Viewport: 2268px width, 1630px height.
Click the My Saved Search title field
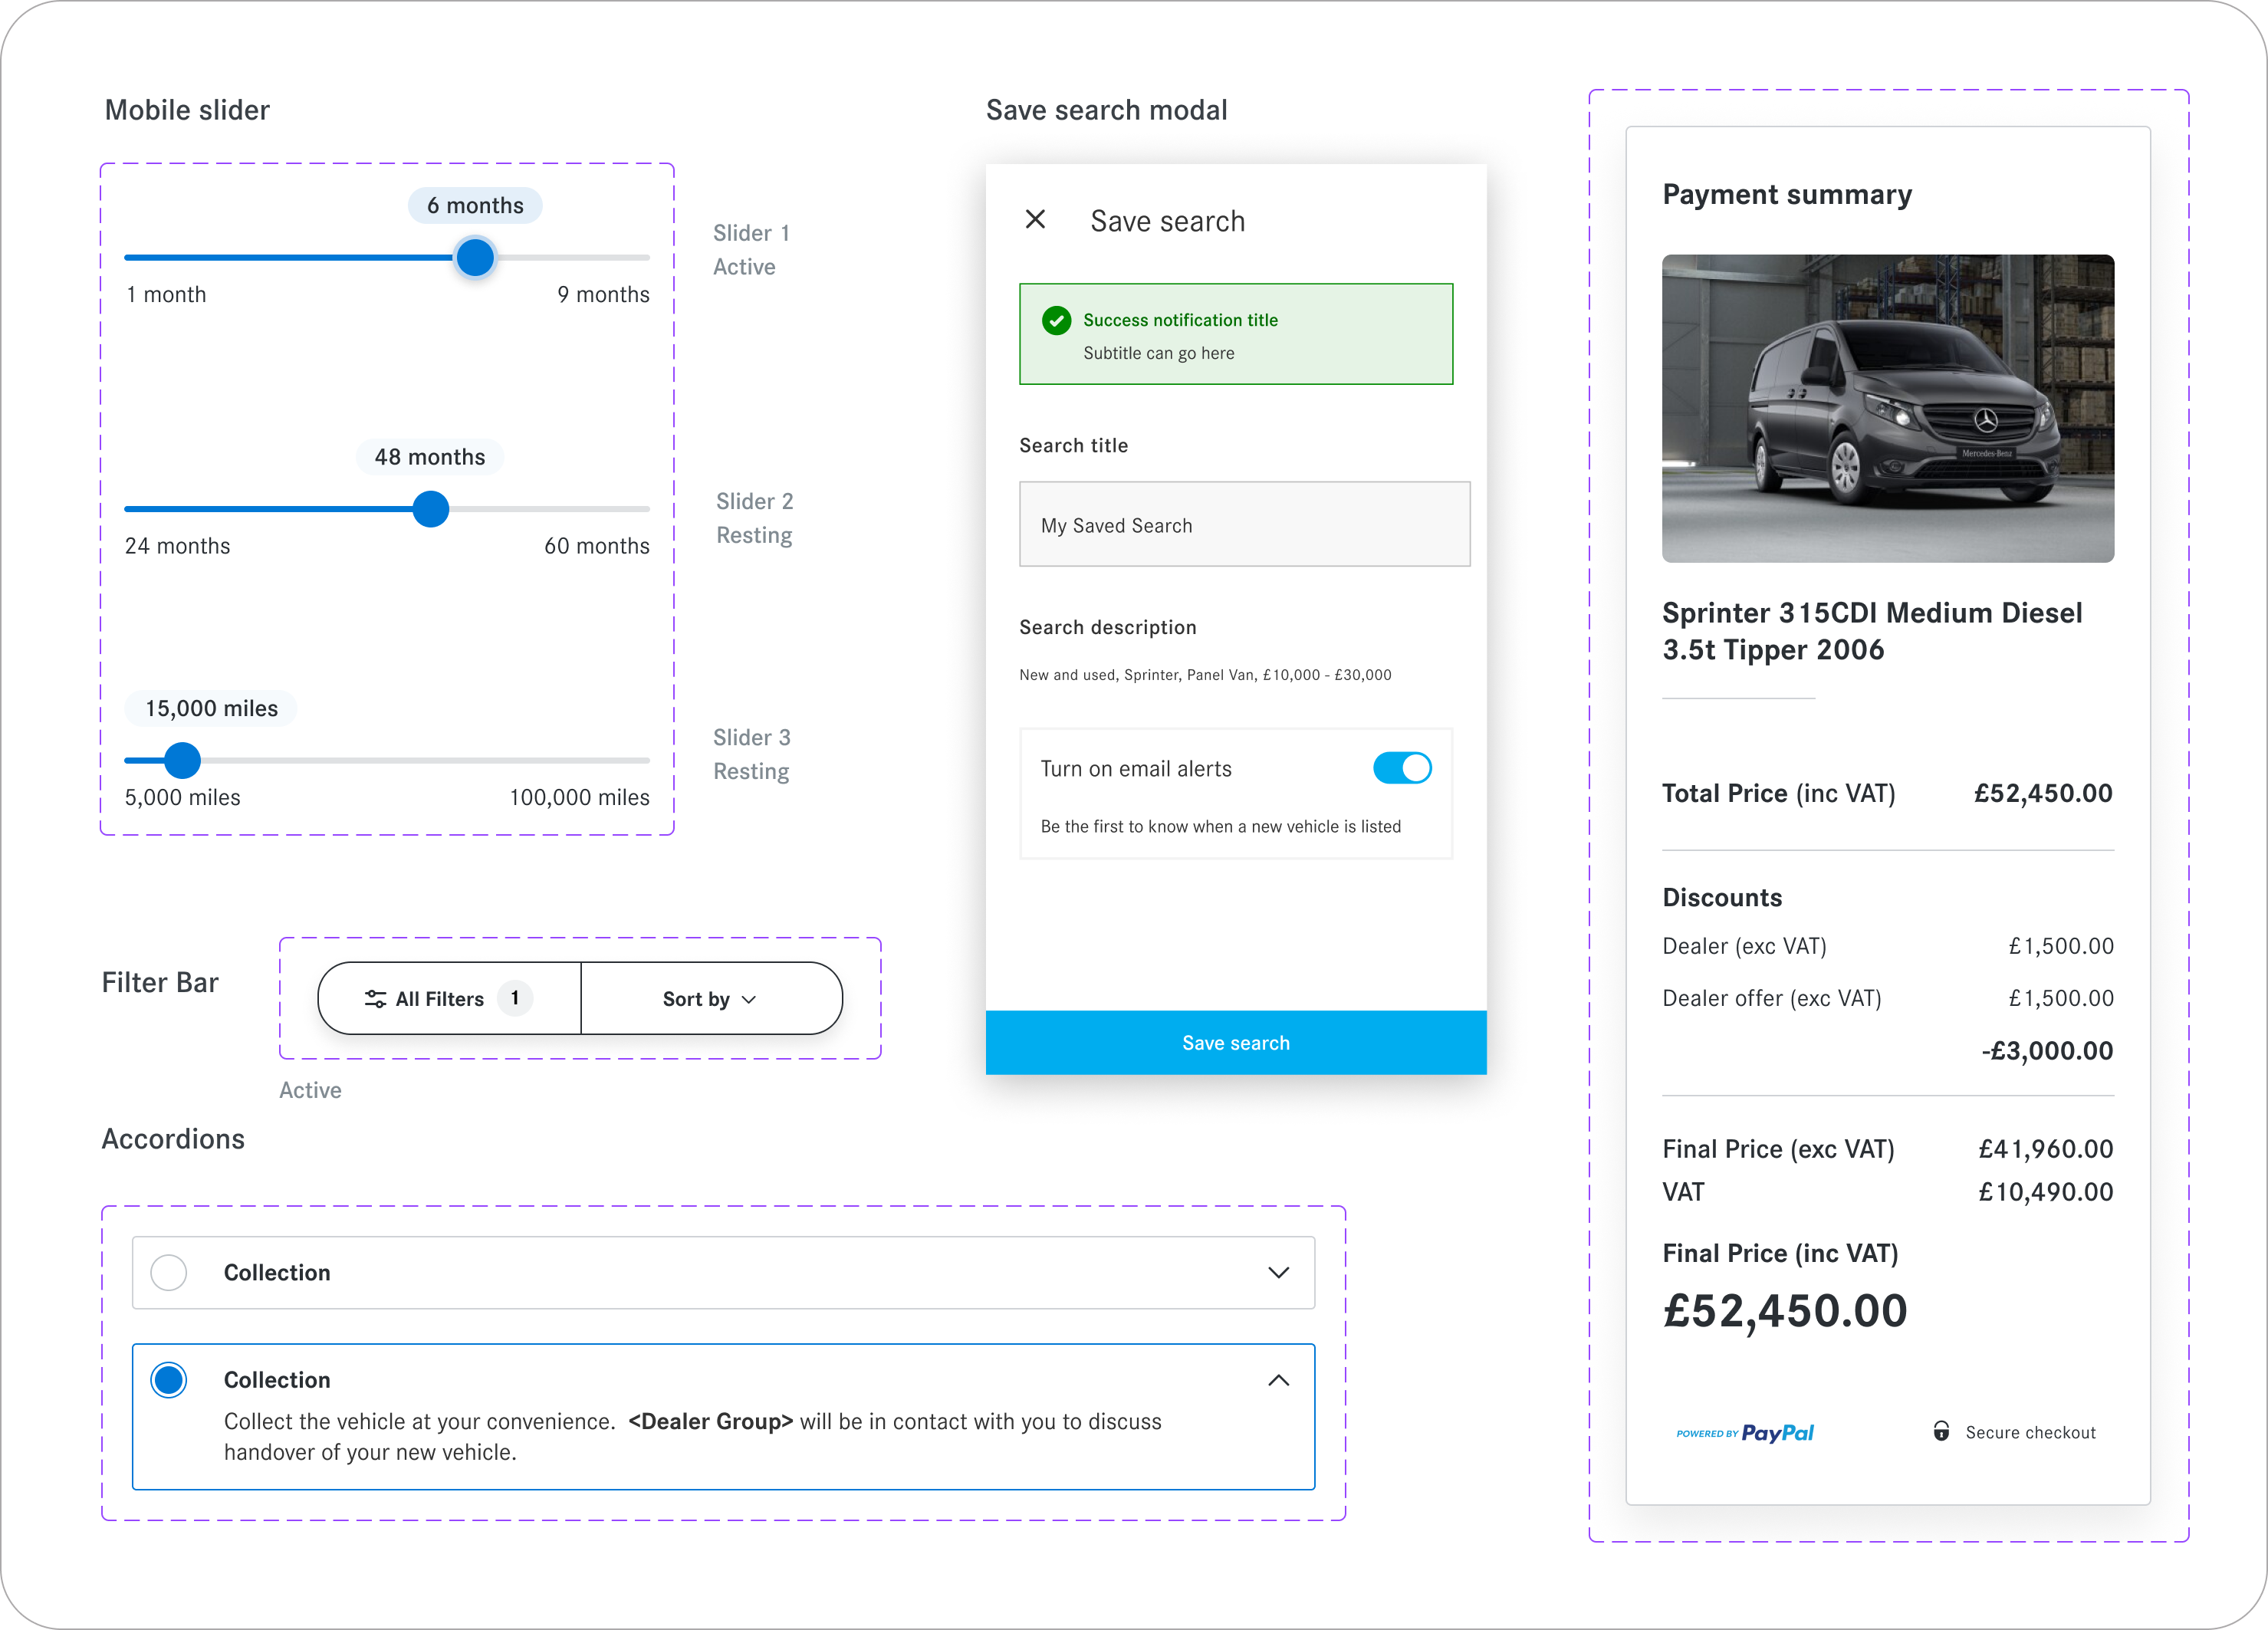(x=1244, y=524)
